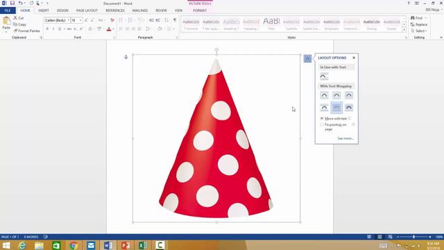Align text left
444x250 pixels.
(121, 29)
